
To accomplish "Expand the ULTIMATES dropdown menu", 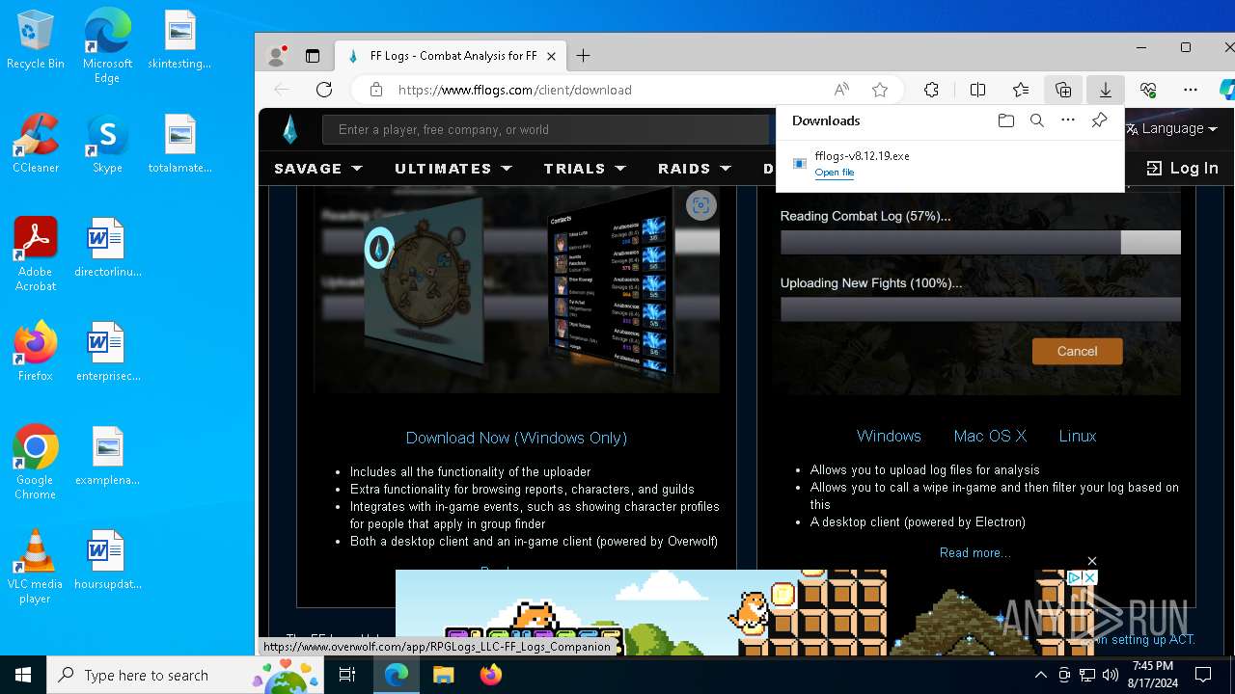I will click(453, 169).
